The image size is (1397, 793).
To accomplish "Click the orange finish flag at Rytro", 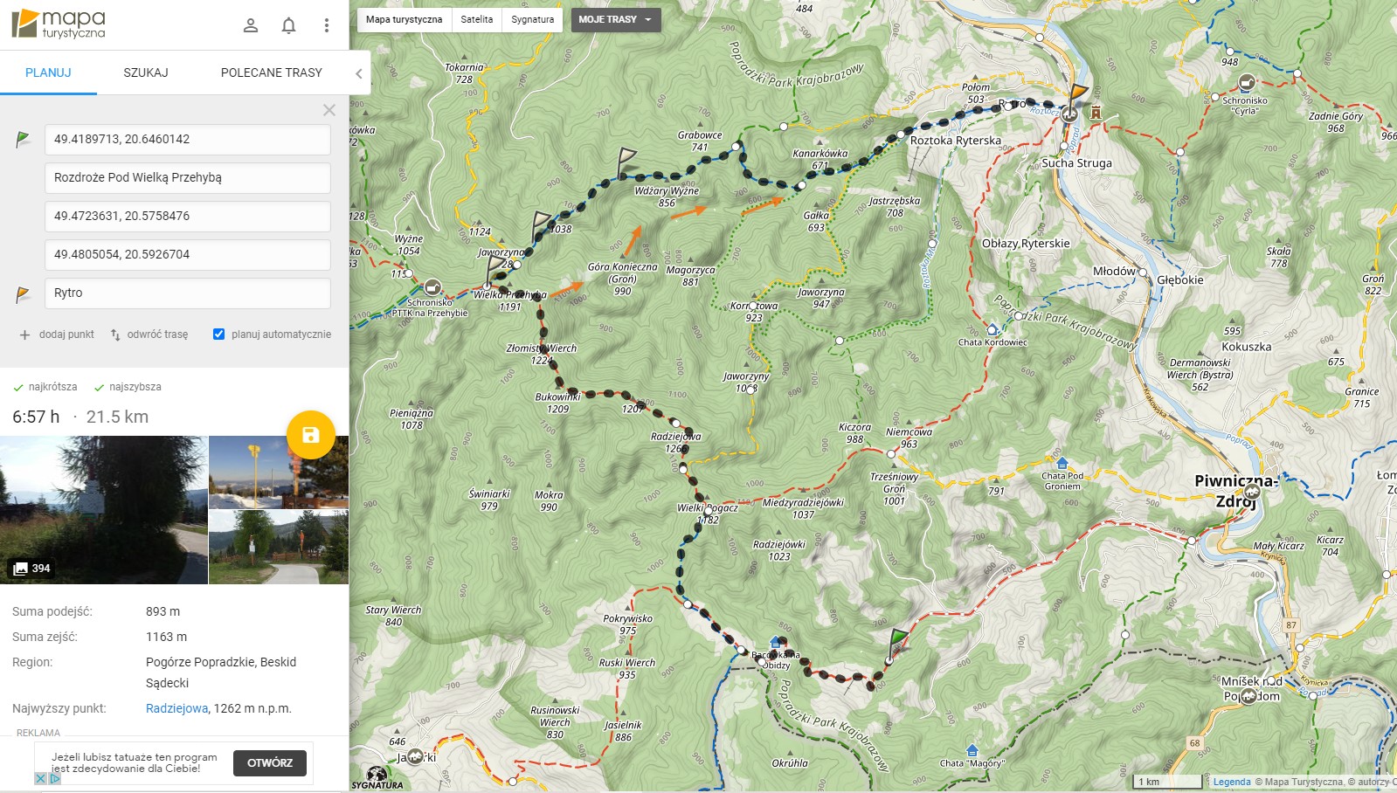I will pos(1078,93).
